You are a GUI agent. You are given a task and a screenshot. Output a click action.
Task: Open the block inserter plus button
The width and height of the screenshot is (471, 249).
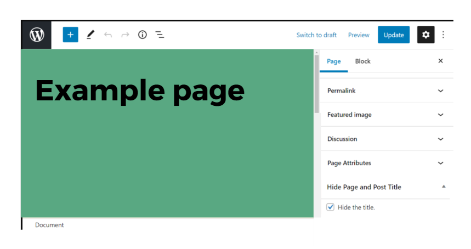tap(70, 35)
